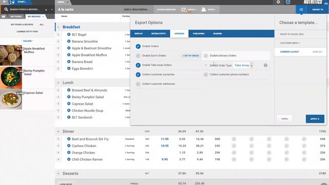
Task: Open the Caprese Salad thumbnail
Action: [x=11, y=99]
